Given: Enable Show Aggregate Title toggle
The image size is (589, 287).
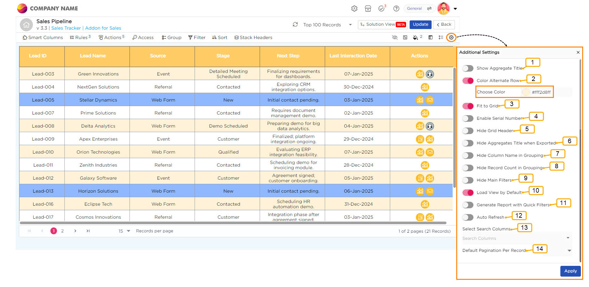Looking at the screenshot, I should pyautogui.click(x=468, y=68).
